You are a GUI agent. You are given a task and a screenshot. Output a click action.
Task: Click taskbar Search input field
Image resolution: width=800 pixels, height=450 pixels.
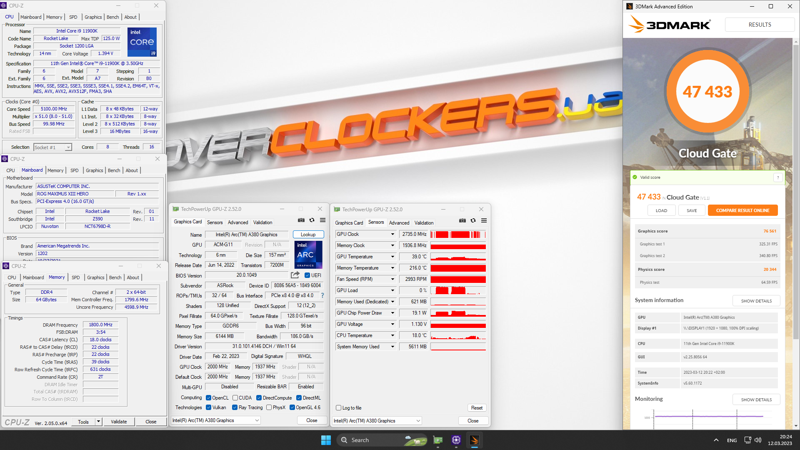point(382,440)
